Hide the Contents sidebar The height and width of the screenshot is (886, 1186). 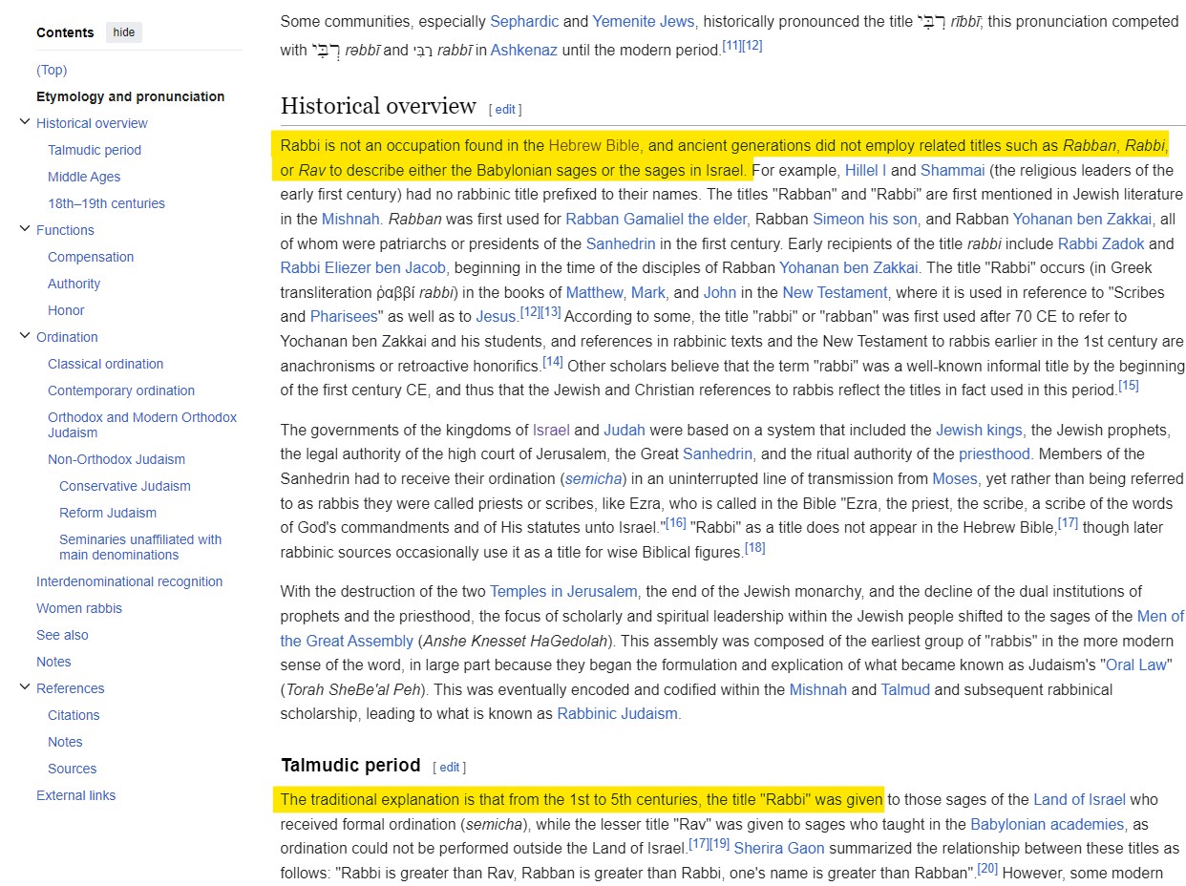[124, 32]
